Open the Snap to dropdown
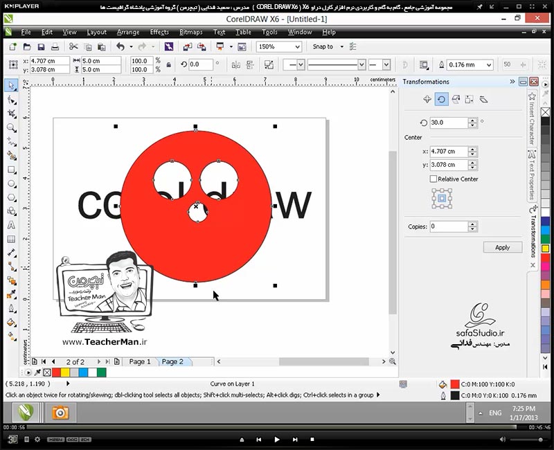Screen dimensions: 554x450 click(341, 46)
